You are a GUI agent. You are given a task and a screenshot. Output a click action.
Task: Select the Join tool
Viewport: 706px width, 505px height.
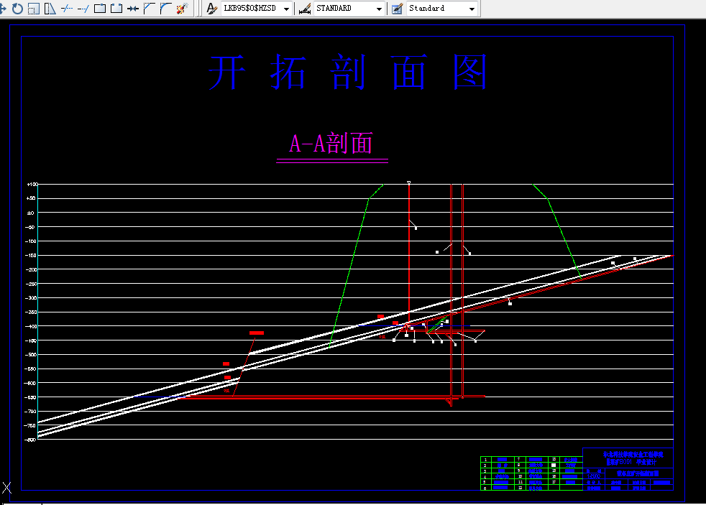click(133, 8)
